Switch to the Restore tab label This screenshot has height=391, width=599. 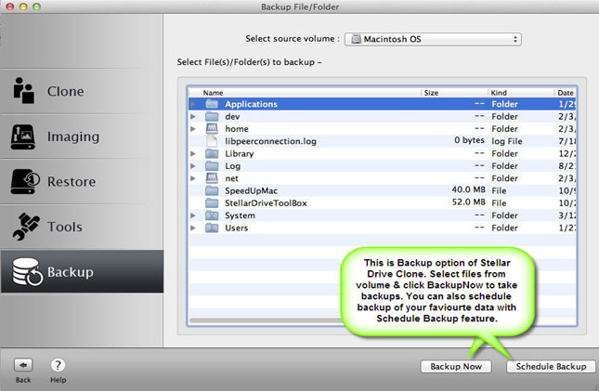point(72,181)
